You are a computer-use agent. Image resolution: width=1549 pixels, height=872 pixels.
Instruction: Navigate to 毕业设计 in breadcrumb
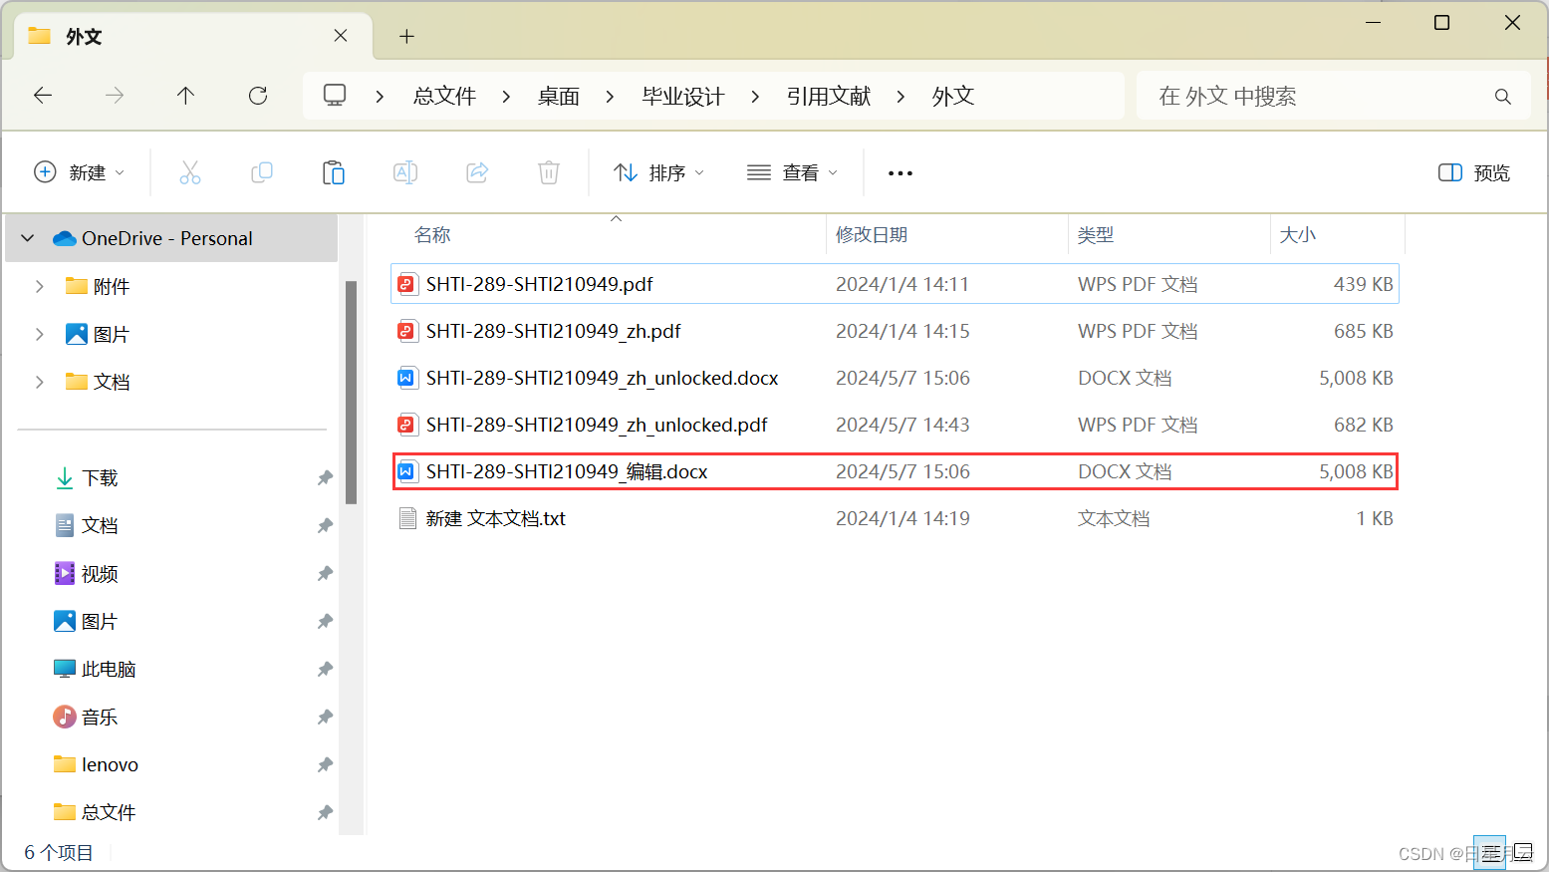pyautogui.click(x=683, y=96)
